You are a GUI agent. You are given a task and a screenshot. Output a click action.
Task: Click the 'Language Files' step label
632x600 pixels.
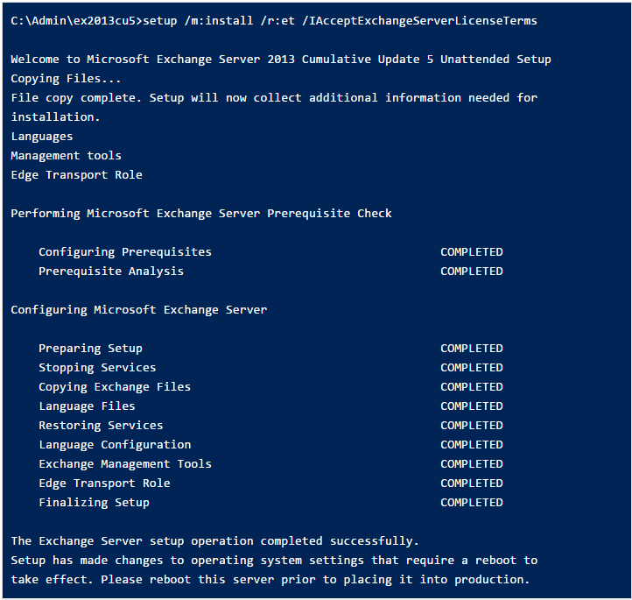pos(87,406)
